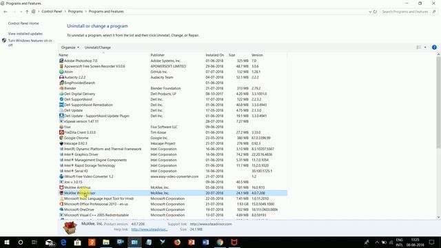Open Word from the taskbar
Image resolution: width=441 pixels, height=248 pixels.
[x=205, y=242]
